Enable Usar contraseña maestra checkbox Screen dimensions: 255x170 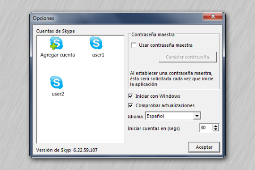tap(134, 45)
